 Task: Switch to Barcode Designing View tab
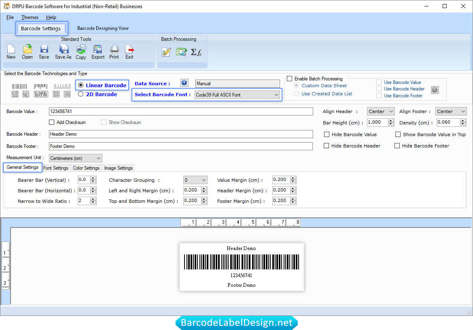coord(103,28)
